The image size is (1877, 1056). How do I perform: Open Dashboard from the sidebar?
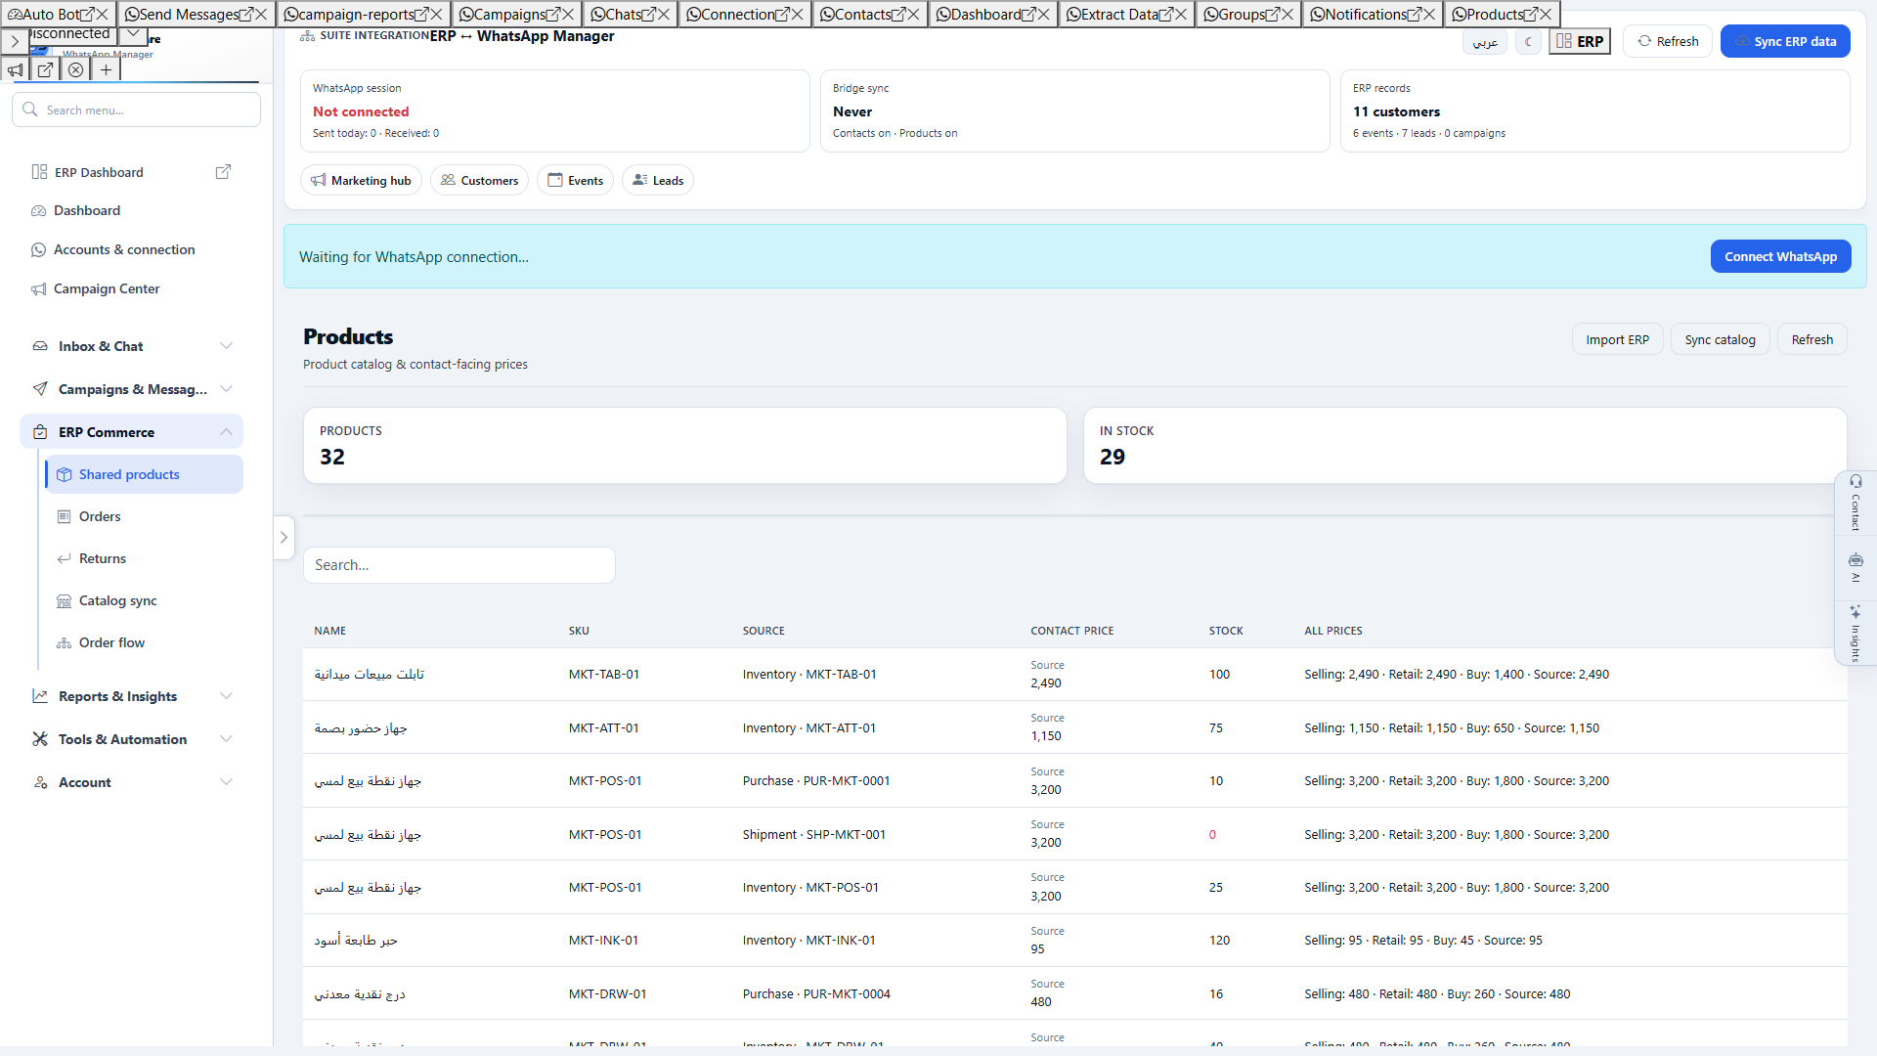[x=87, y=210]
